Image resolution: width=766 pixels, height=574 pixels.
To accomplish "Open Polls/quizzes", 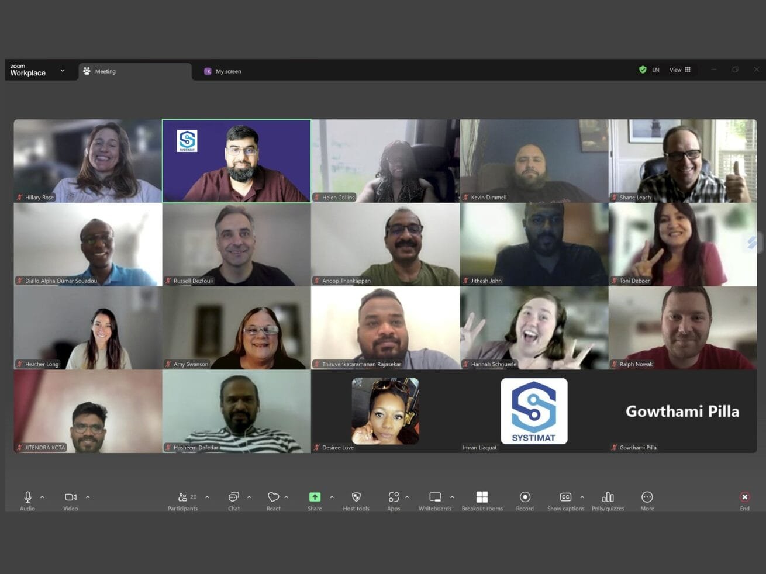I will click(608, 497).
